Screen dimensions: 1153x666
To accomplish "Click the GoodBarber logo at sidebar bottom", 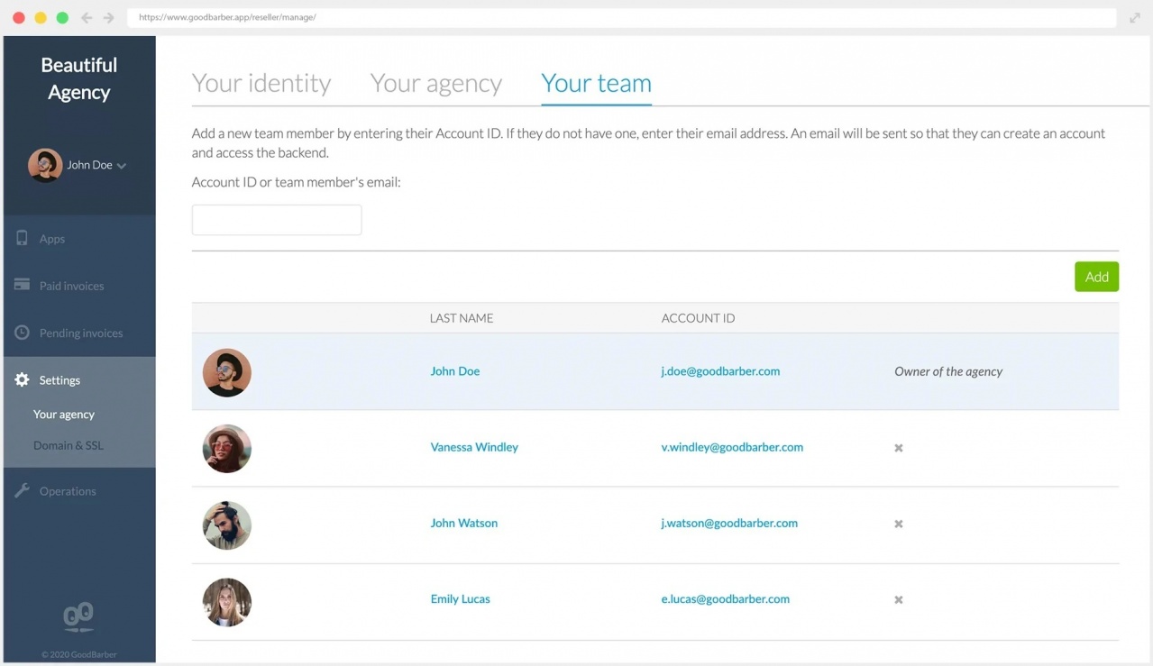I will click(78, 617).
